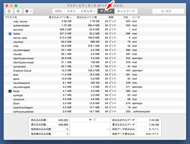Select the Dock row with PID 270
The image size is (190, 144).
[95, 103]
